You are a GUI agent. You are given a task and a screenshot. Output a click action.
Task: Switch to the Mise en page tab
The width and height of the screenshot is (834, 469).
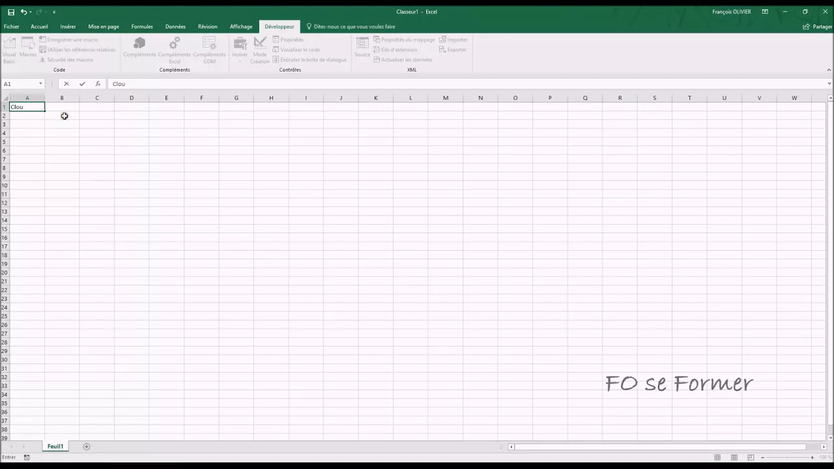(x=104, y=27)
